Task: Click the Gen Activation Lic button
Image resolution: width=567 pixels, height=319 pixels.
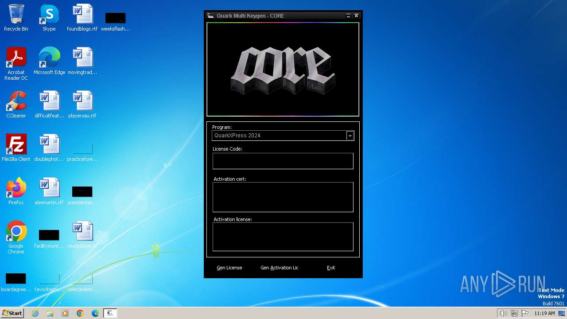Action: (280, 268)
